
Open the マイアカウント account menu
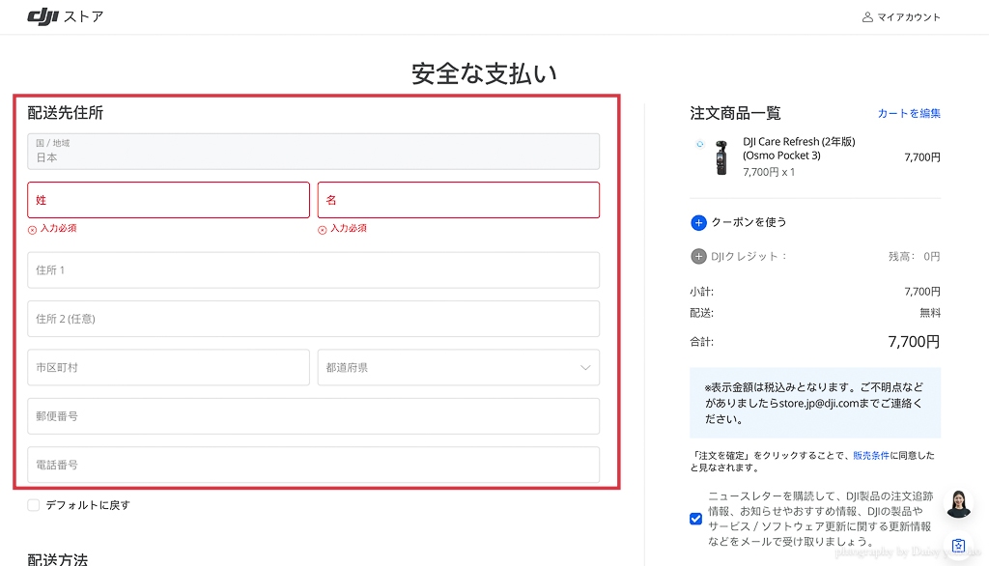tap(901, 17)
